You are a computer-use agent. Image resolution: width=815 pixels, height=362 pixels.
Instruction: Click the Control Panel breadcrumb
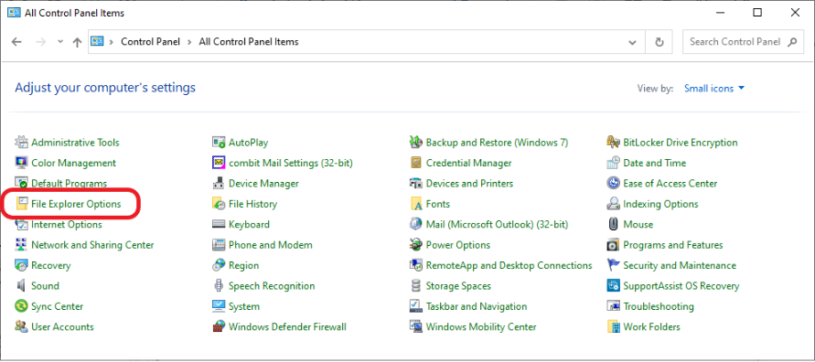(x=150, y=42)
